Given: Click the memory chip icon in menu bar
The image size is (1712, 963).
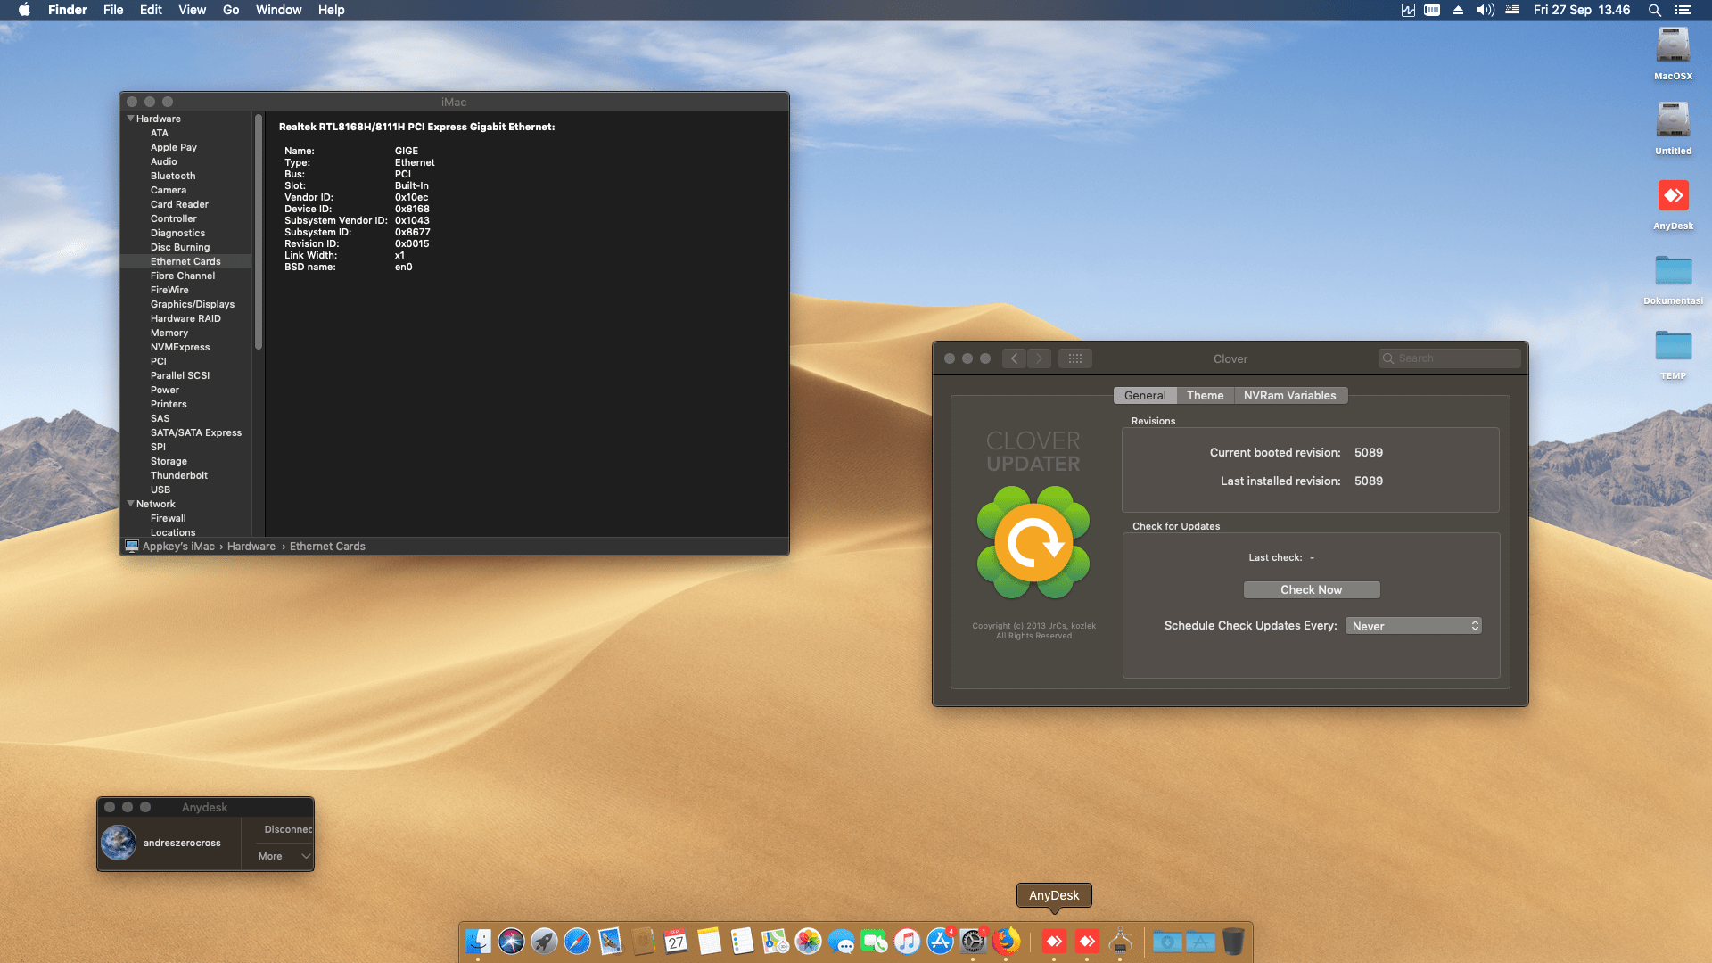Looking at the screenshot, I should [1432, 10].
